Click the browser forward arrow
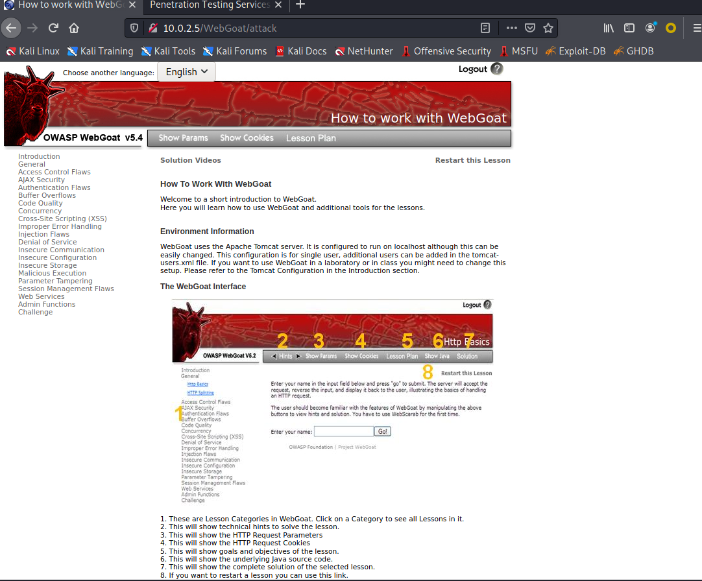Image resolution: width=702 pixels, height=581 pixels. (x=32, y=28)
